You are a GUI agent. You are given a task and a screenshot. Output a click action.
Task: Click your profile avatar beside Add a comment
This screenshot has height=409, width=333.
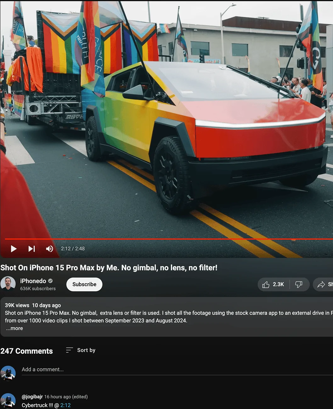[x=8, y=373]
